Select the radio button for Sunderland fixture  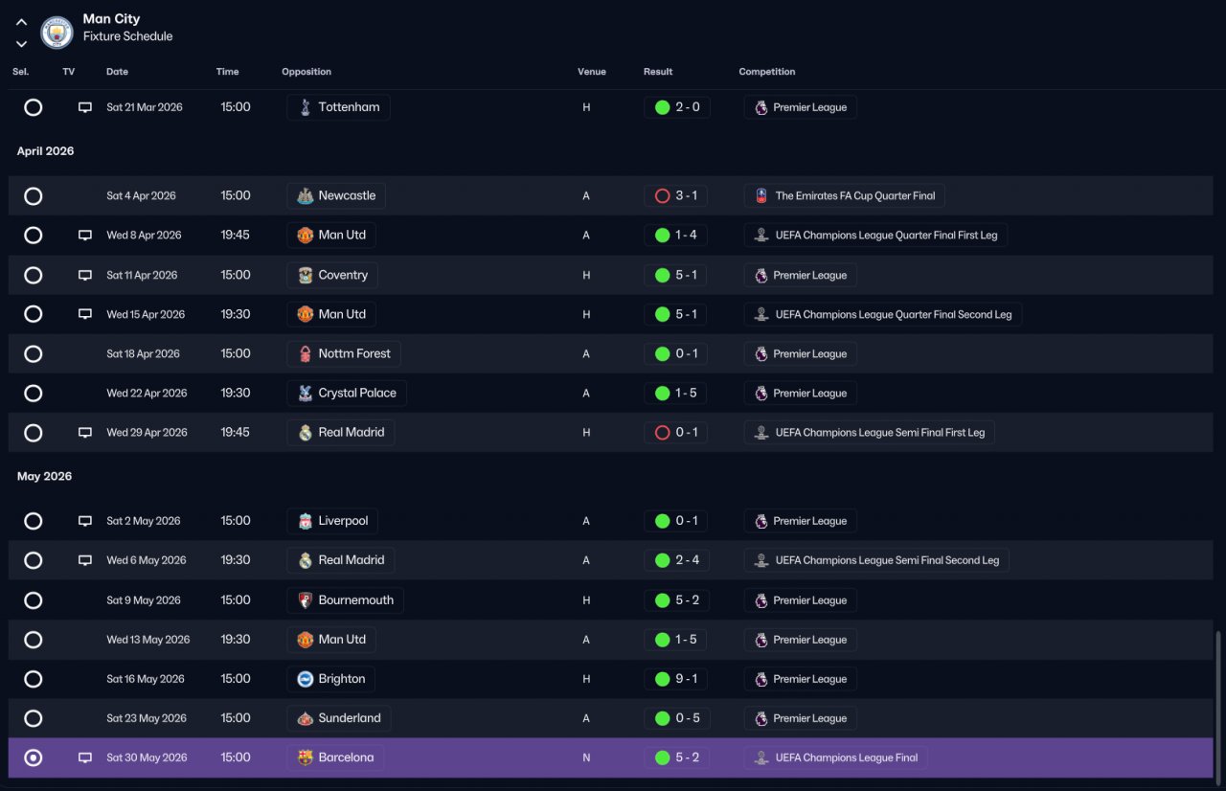click(x=33, y=718)
